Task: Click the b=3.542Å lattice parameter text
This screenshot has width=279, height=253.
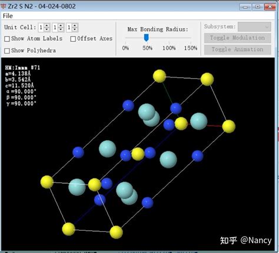Action: [x=18, y=80]
